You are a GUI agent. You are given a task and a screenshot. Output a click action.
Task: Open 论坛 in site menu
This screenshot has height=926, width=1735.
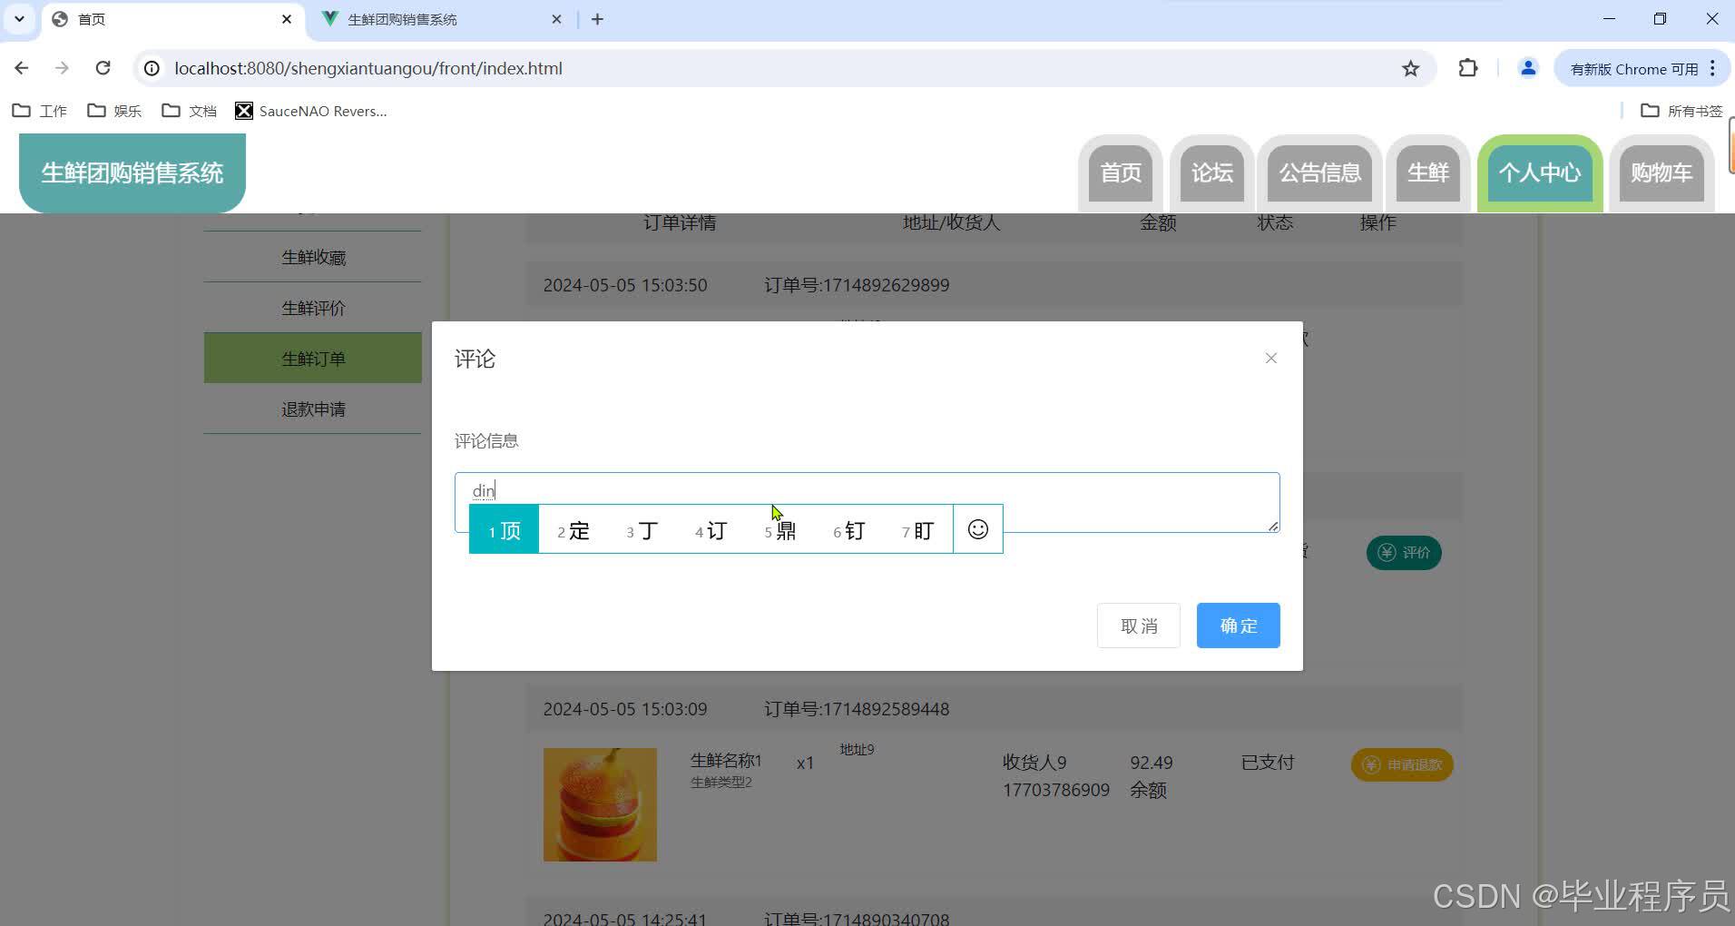click(x=1212, y=172)
